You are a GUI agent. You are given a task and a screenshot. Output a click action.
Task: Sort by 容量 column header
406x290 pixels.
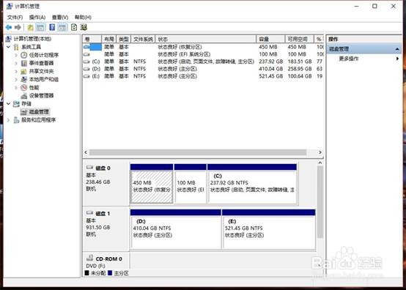click(270, 39)
